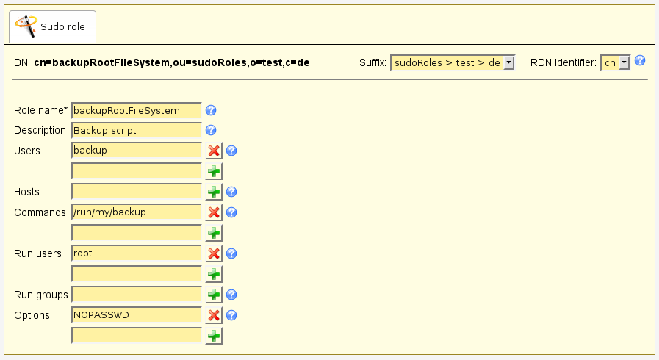Add another command with green plus

(x=214, y=233)
